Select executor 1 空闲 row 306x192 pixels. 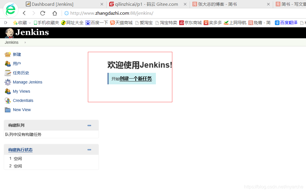click(x=51, y=159)
